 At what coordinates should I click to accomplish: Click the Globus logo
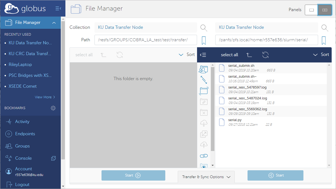(x=25, y=9)
